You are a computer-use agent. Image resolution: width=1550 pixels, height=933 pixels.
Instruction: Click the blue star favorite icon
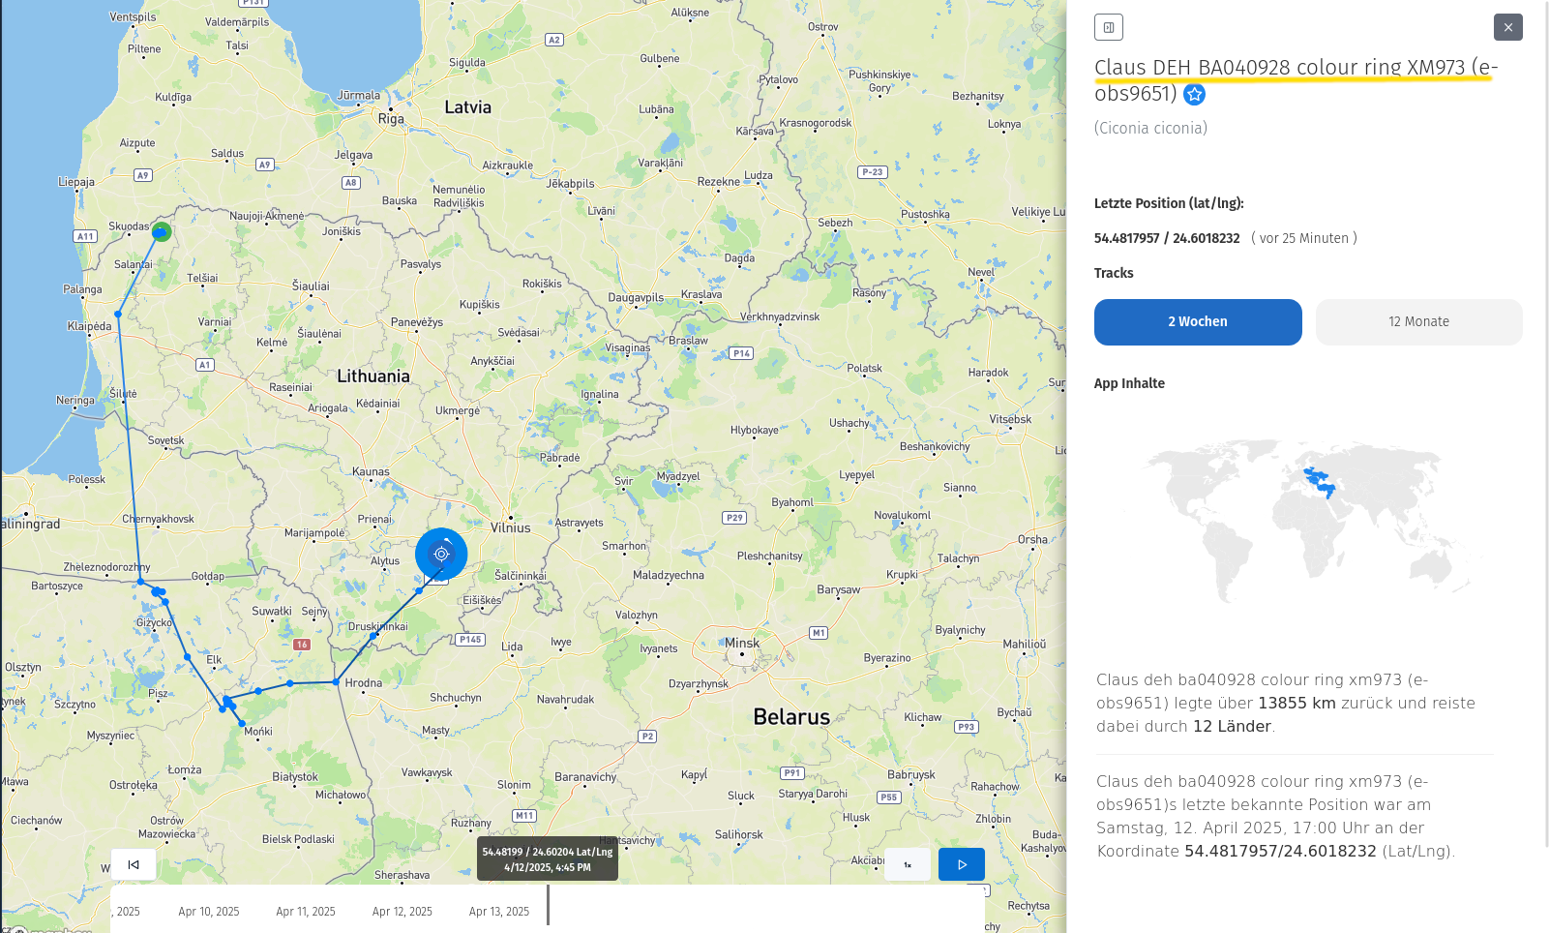1194,95
